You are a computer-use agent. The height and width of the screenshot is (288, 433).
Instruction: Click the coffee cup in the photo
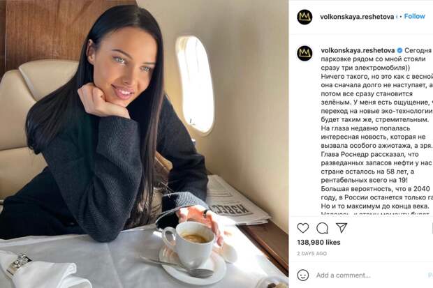189,244
